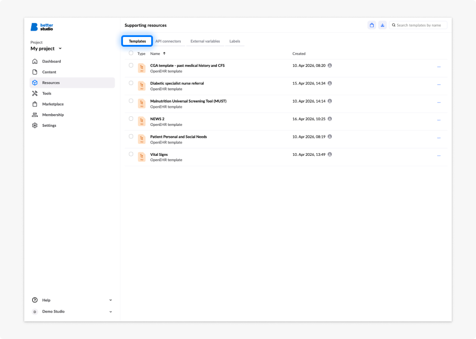Select the Diabetic specialist nurse referral checkbox
The image size is (476, 339).
pyautogui.click(x=131, y=83)
